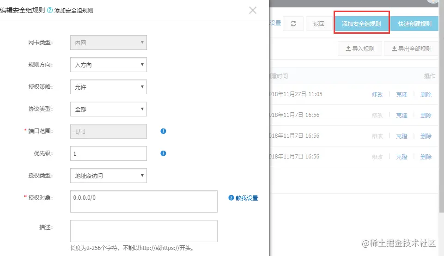Screen dimensions: 444x256
Task: Click the info icon next to 端口范围
Action: 163,131
